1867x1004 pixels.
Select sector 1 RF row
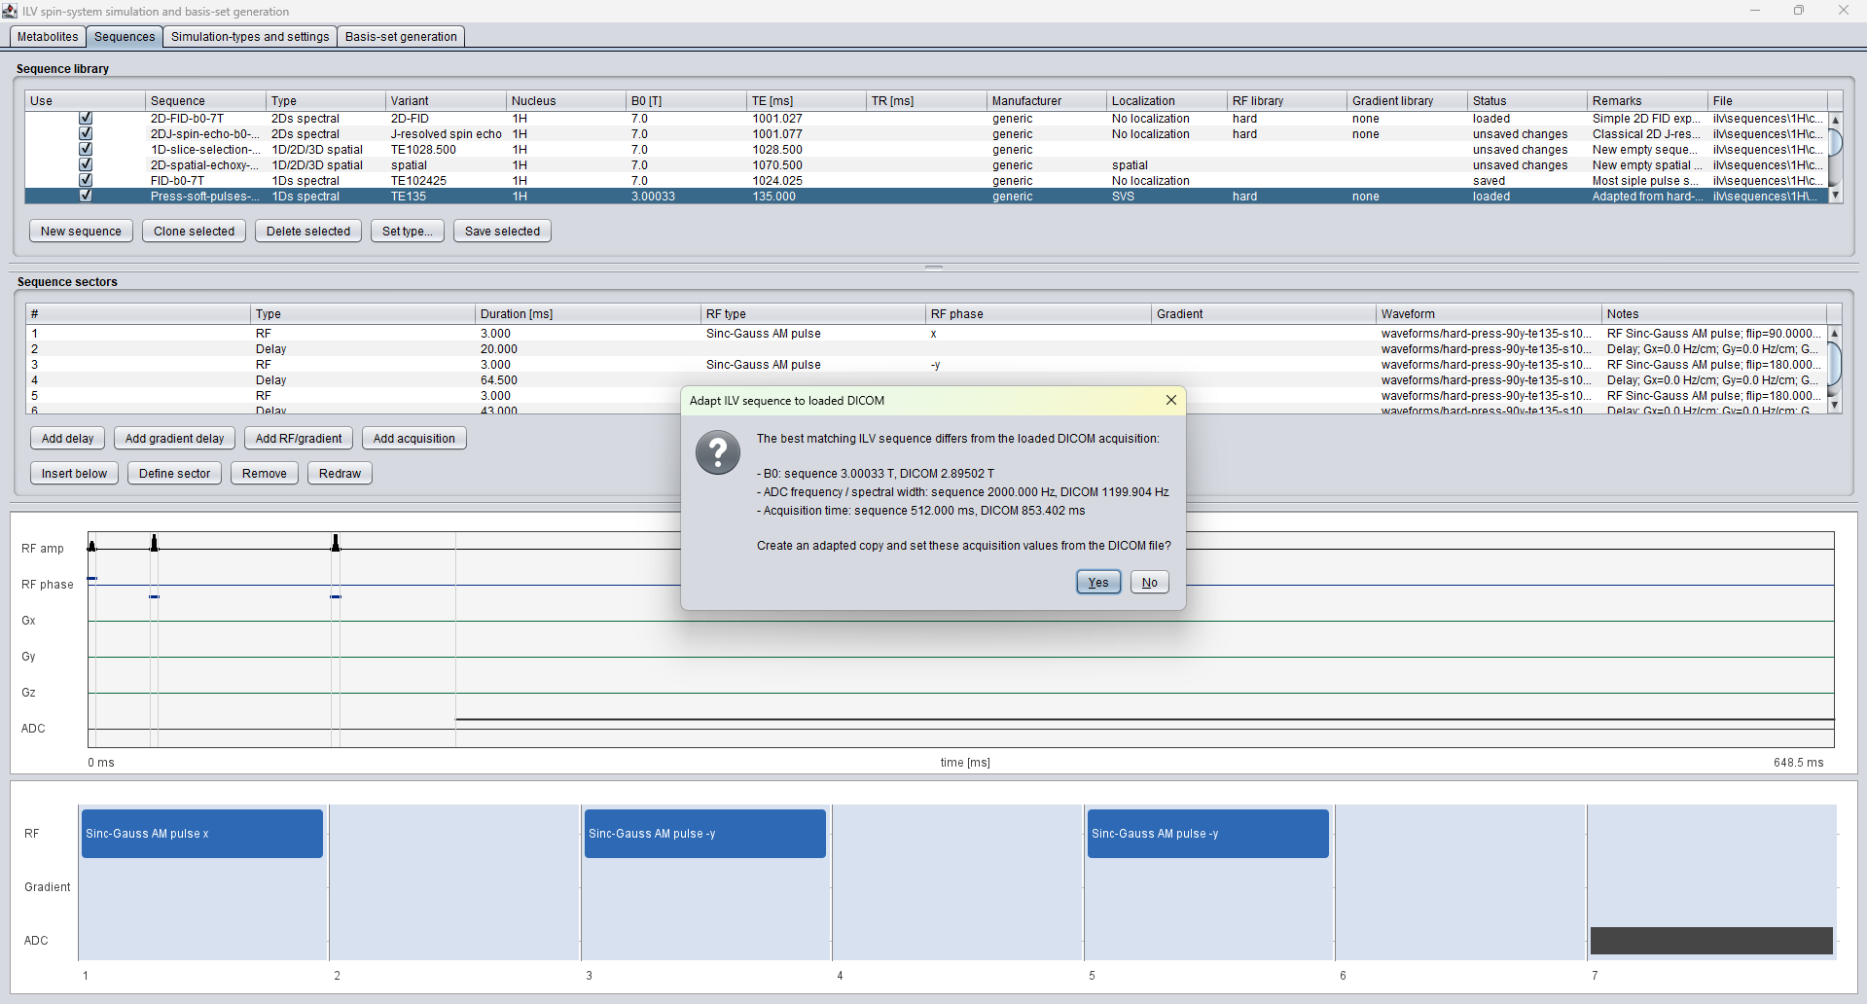coord(926,334)
